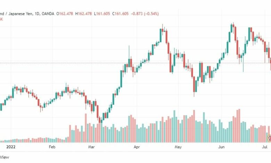Select the highest green candle in early June
The image size is (271, 163).
coord(232,28)
